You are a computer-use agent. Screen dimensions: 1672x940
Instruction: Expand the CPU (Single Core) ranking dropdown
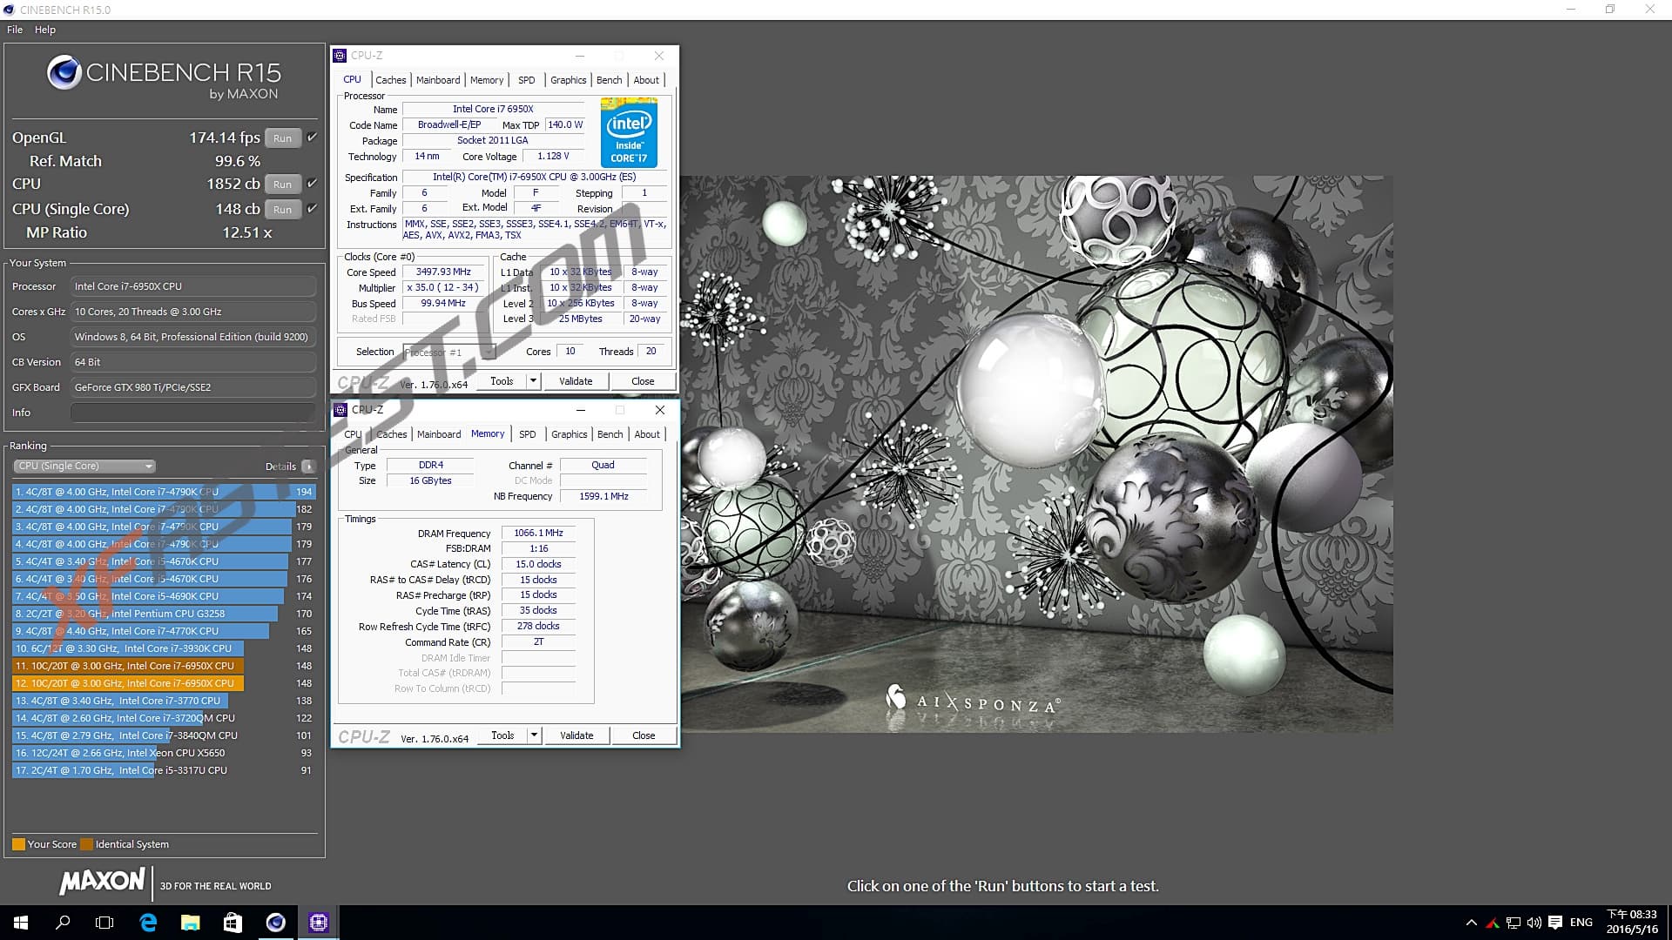point(84,467)
